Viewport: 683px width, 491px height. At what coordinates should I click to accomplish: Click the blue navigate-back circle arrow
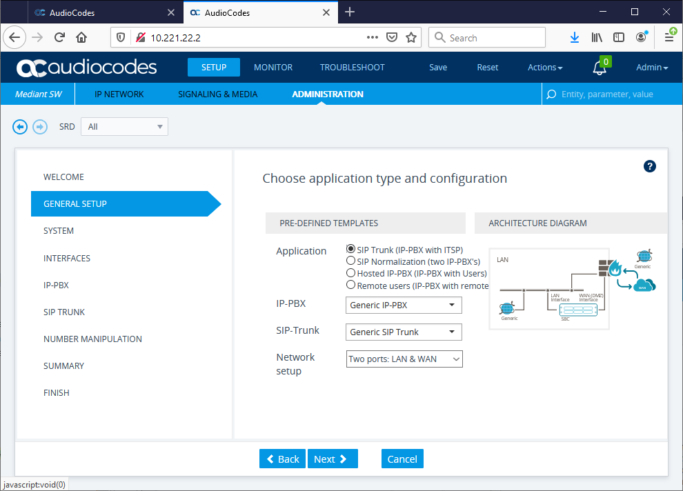(20, 127)
